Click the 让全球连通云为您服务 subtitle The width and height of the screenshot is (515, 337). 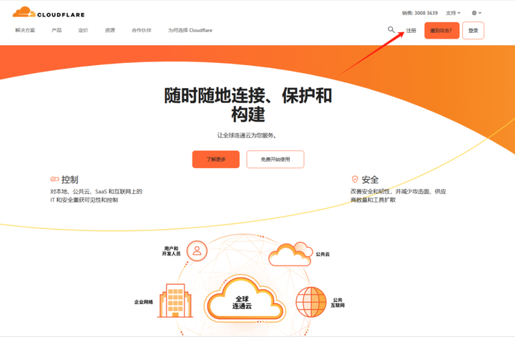tap(247, 135)
